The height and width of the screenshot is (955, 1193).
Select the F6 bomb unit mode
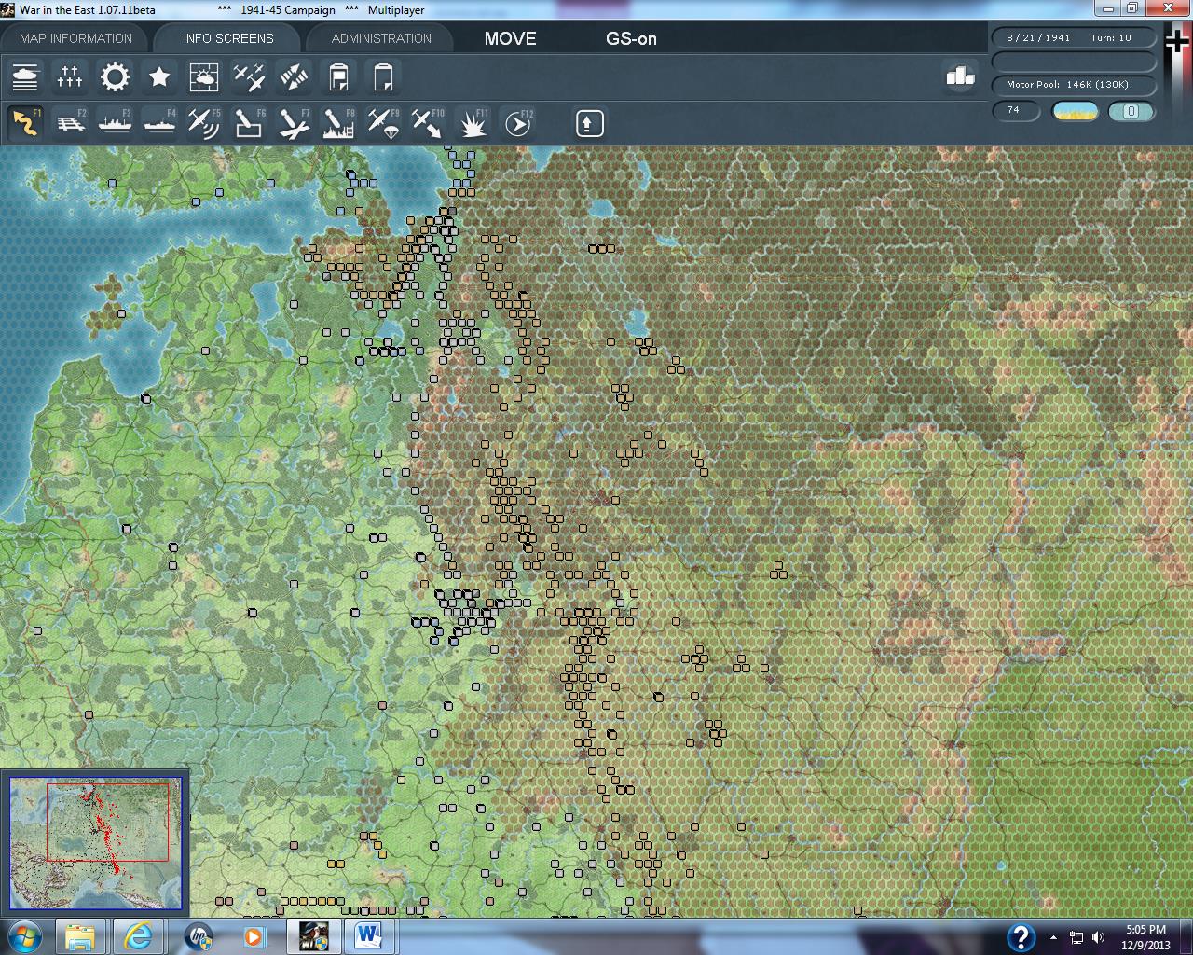click(249, 123)
